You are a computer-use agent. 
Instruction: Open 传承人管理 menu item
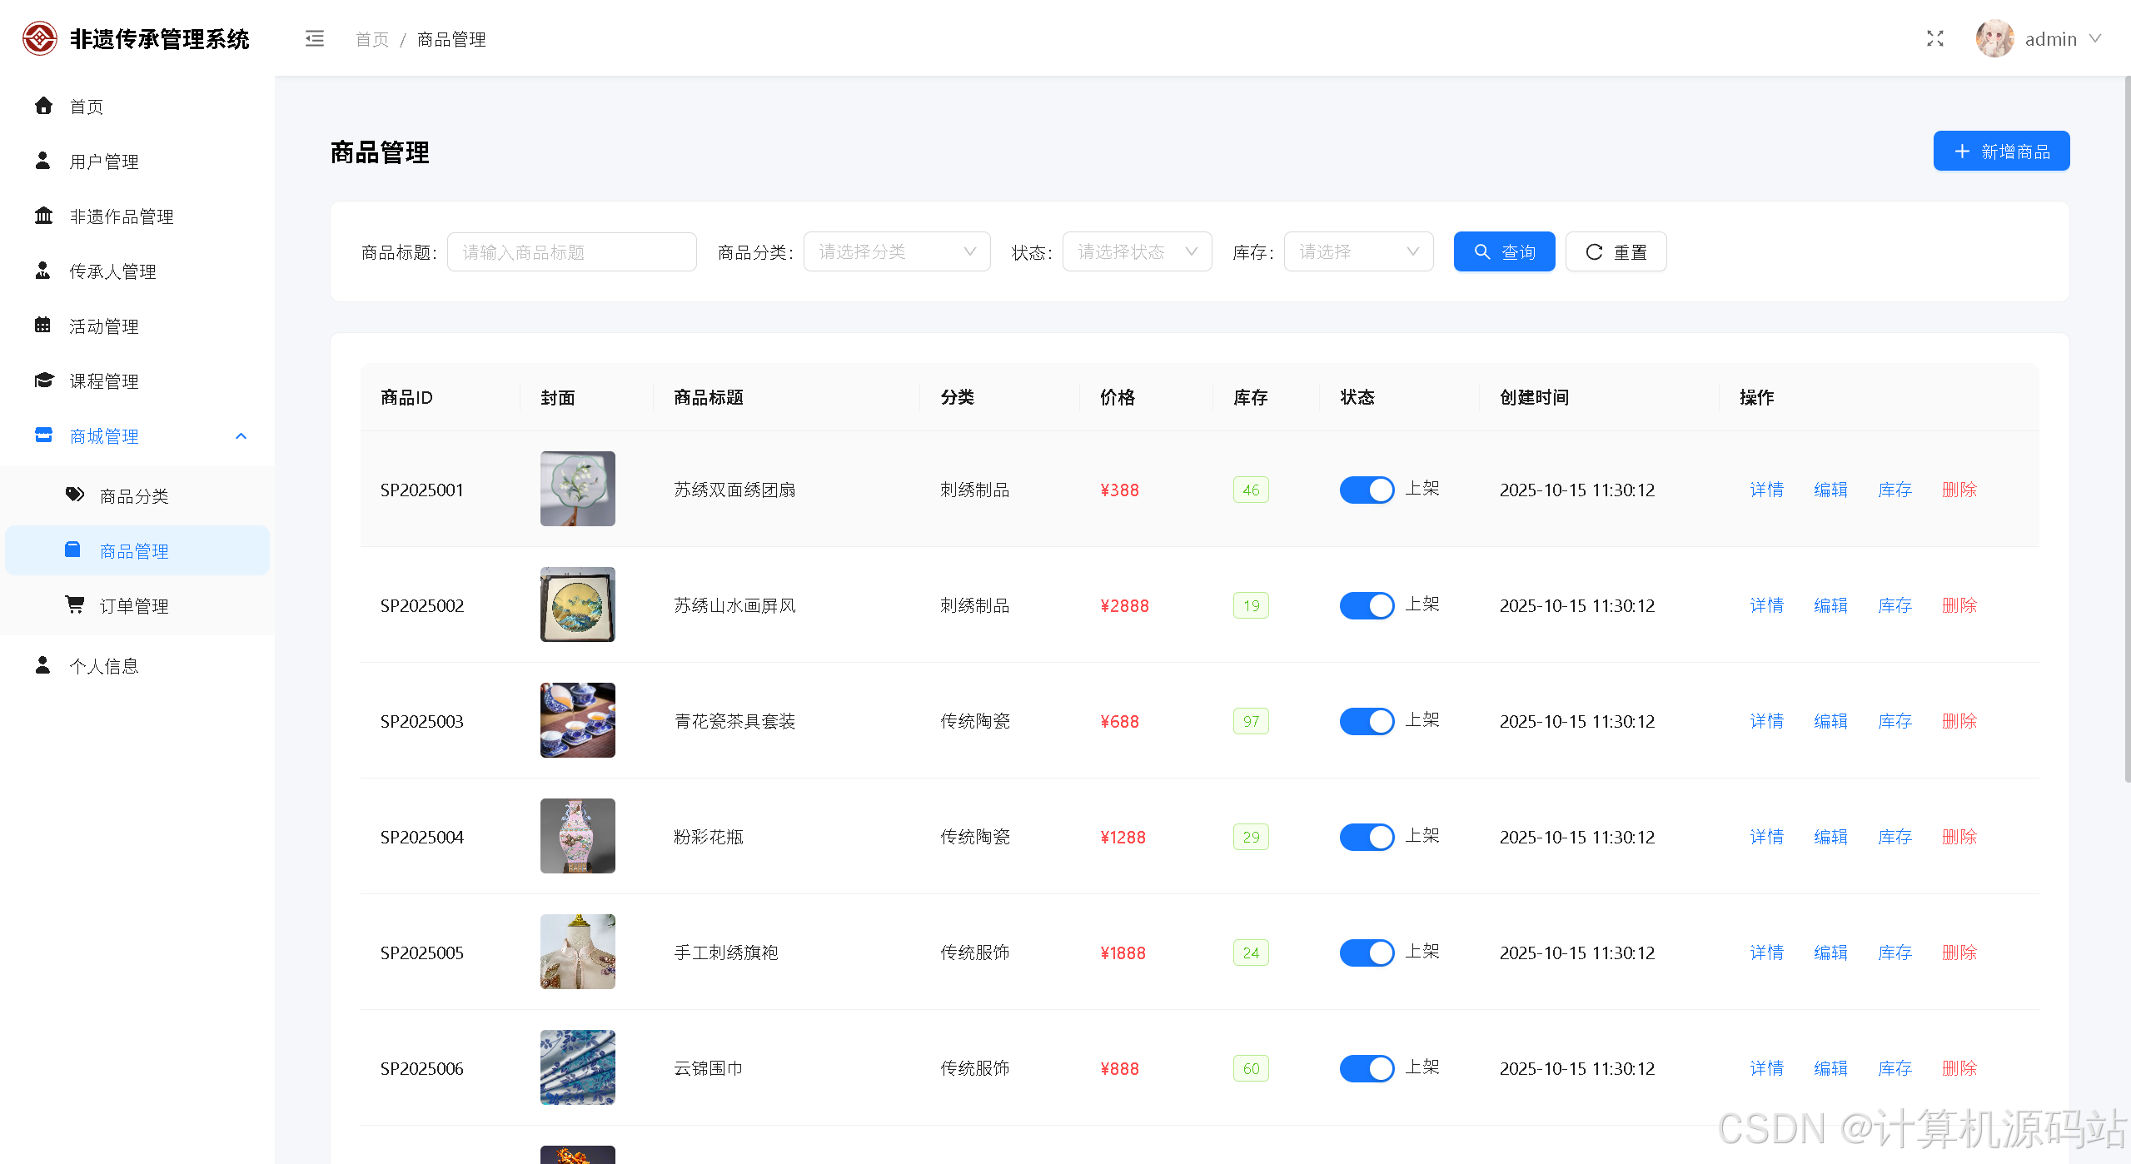click(x=112, y=271)
